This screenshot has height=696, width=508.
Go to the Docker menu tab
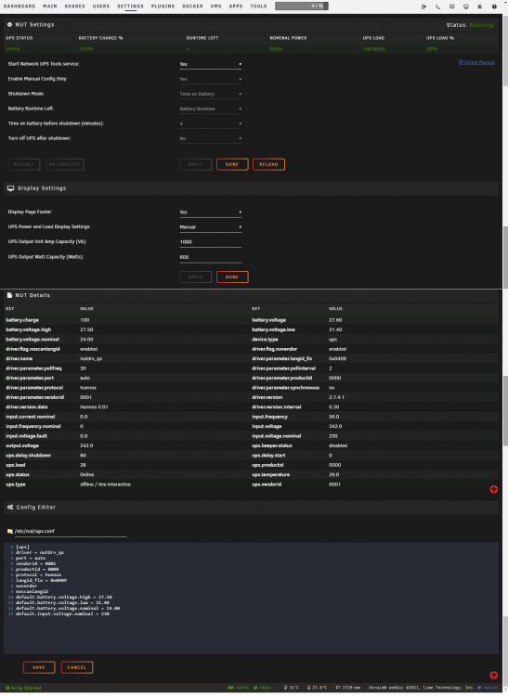point(193,6)
